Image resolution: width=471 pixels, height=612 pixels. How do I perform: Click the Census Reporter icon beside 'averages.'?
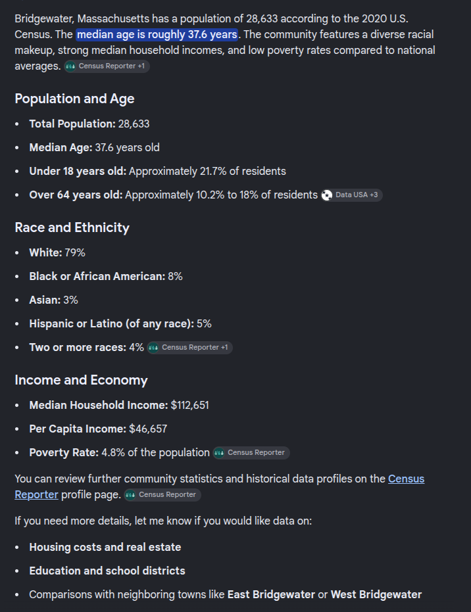[70, 66]
